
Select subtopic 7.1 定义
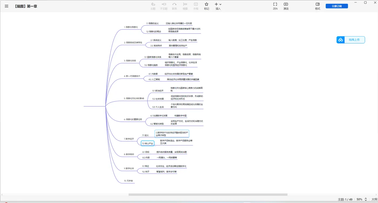pos(145,135)
